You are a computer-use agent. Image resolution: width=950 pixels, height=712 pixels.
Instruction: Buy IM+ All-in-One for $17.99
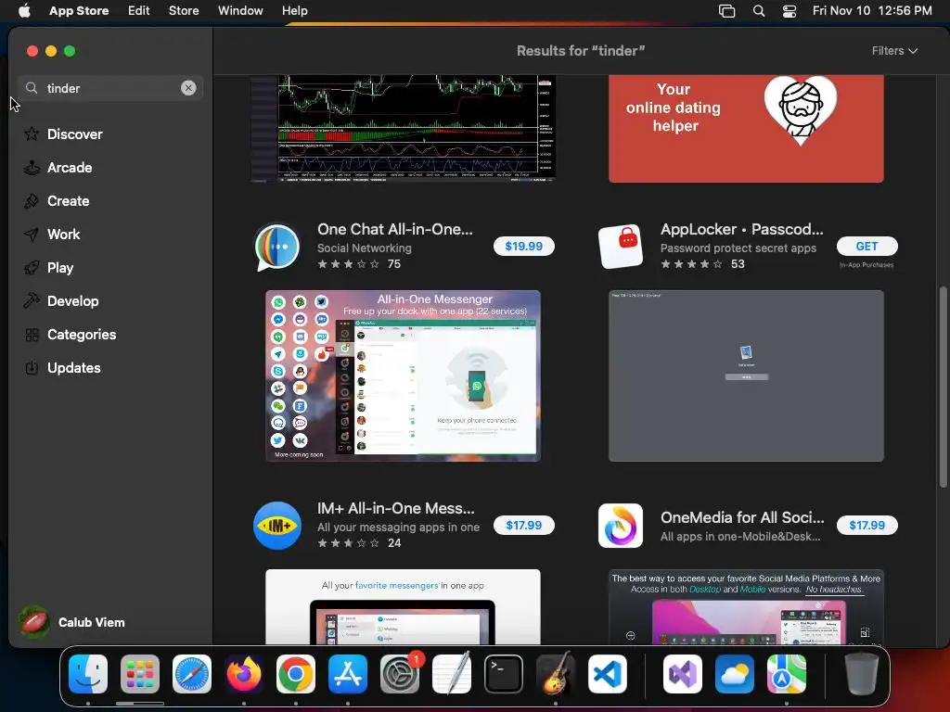click(524, 525)
